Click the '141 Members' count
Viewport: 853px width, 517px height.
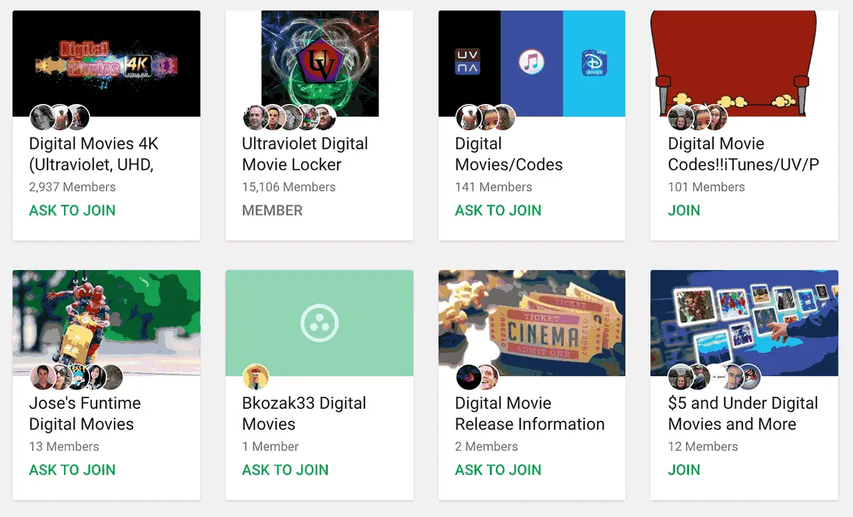pos(493,187)
